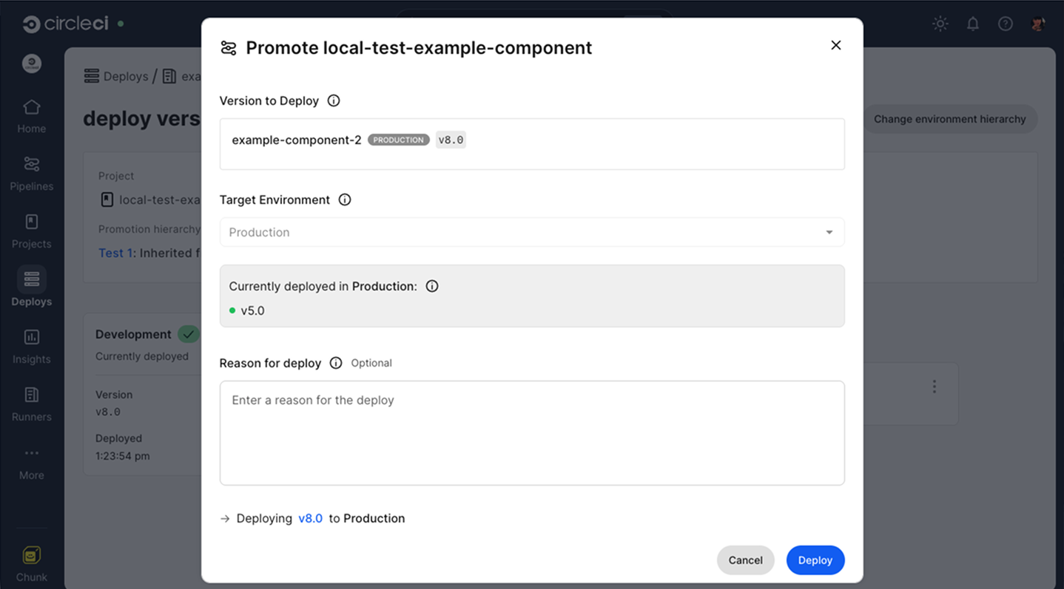Open the Insights section

[x=31, y=345]
